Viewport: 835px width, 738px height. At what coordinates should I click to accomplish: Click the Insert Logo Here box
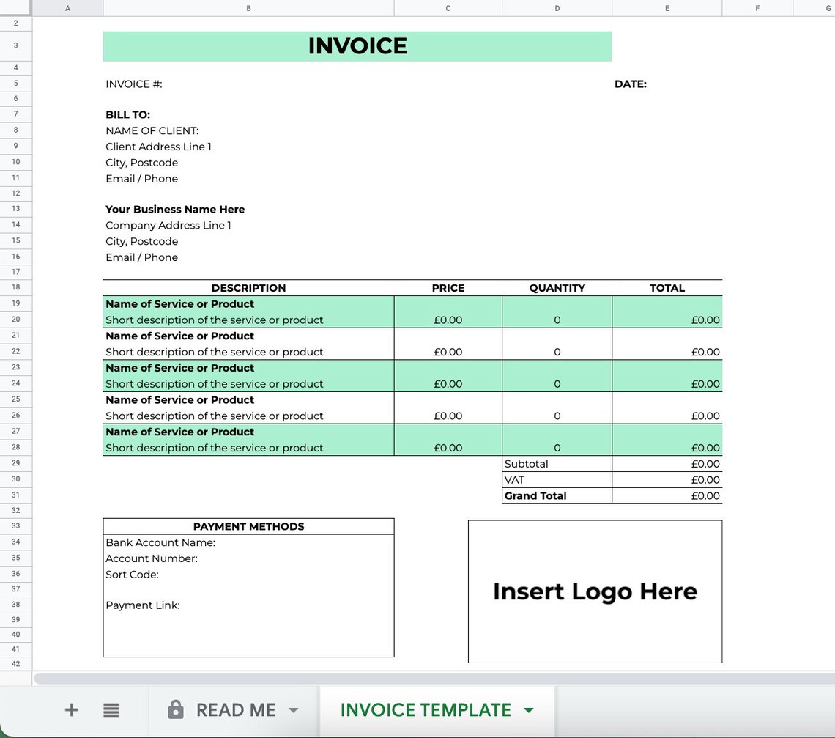595,591
